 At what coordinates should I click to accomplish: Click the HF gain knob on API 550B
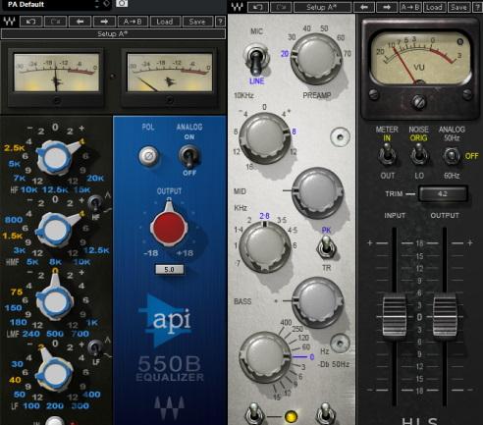[x=55, y=158]
